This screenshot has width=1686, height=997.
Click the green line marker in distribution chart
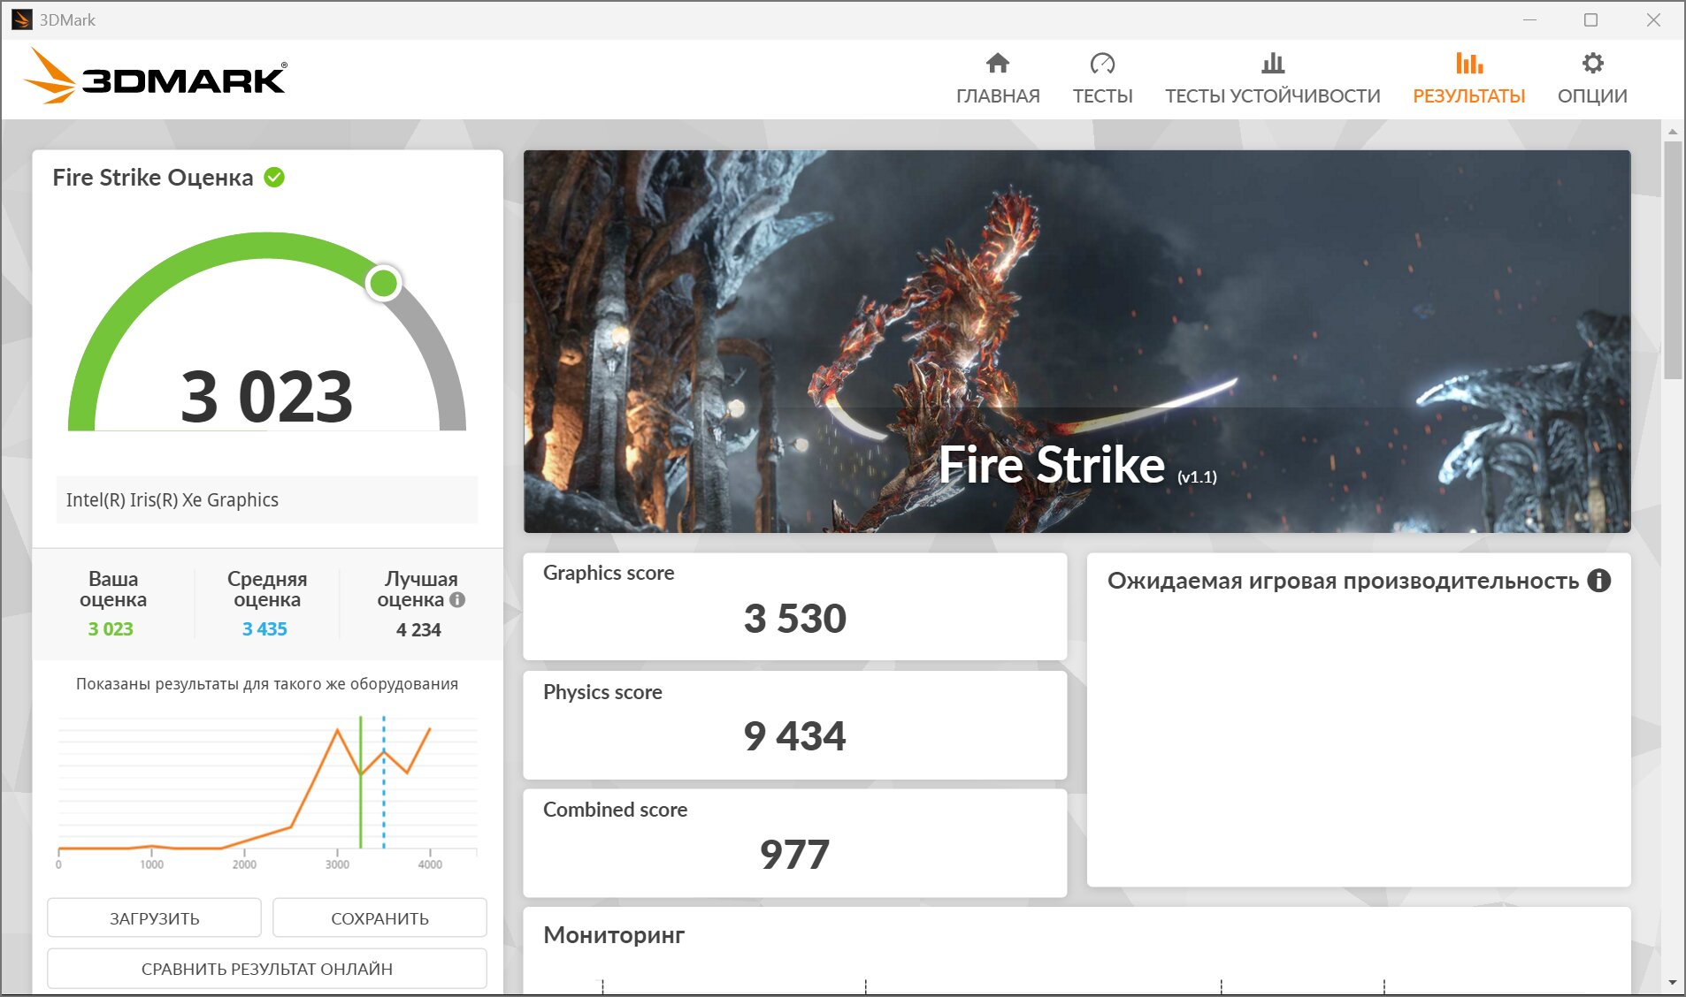[361, 782]
